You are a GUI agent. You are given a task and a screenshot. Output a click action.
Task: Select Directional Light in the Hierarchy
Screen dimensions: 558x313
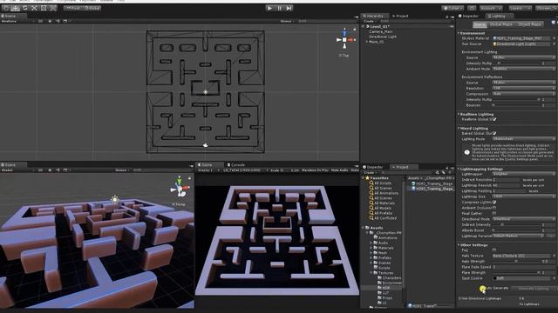click(383, 37)
